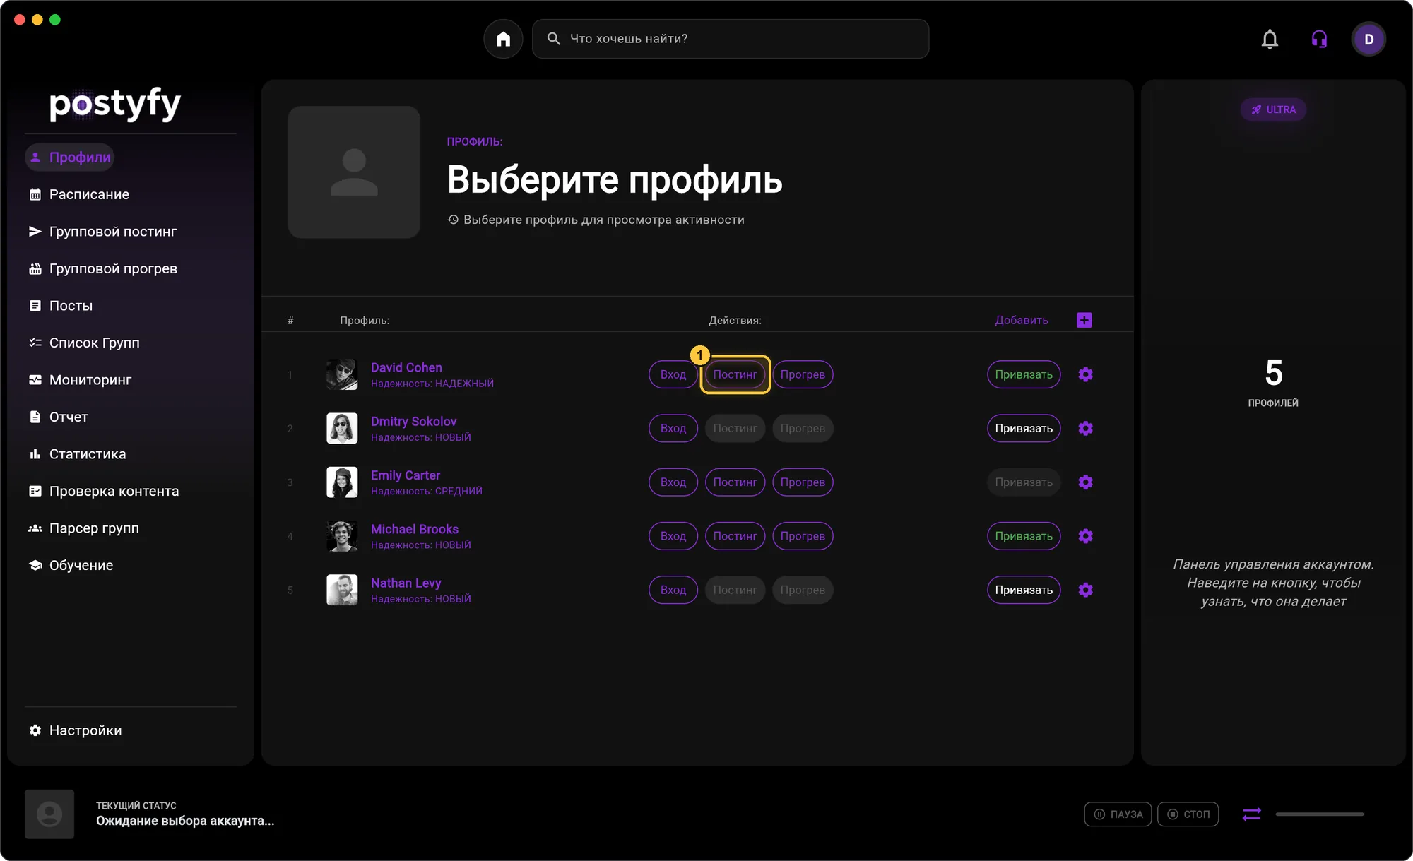Open settings gear for Emily Carter
Image resolution: width=1413 pixels, height=861 pixels.
(x=1085, y=482)
